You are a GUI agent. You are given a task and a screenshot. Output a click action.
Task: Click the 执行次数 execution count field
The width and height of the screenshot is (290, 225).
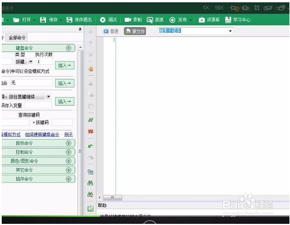coord(44,62)
